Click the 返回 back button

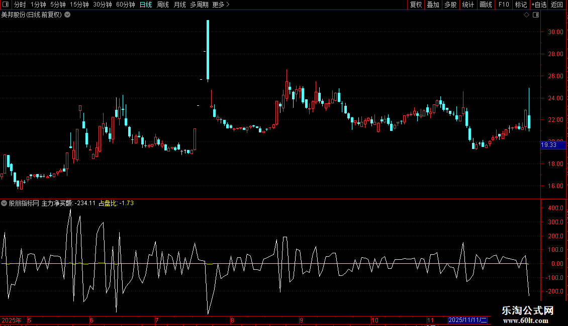pos(557,5)
